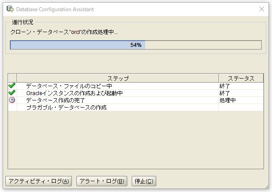The height and width of the screenshot is (192, 272).
Task: Click the 進行状況 group label
Action: pos(22,22)
